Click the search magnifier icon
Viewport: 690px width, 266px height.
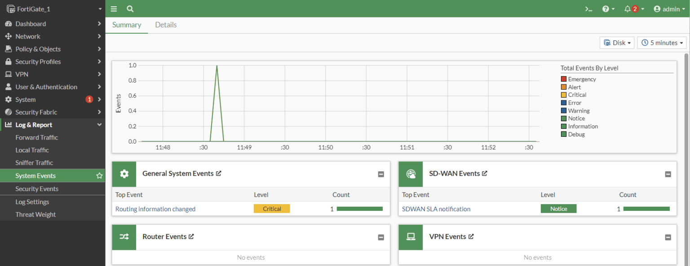click(130, 9)
